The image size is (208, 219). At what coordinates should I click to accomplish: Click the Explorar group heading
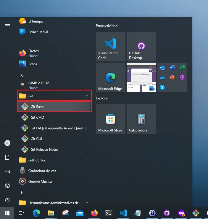click(102, 98)
